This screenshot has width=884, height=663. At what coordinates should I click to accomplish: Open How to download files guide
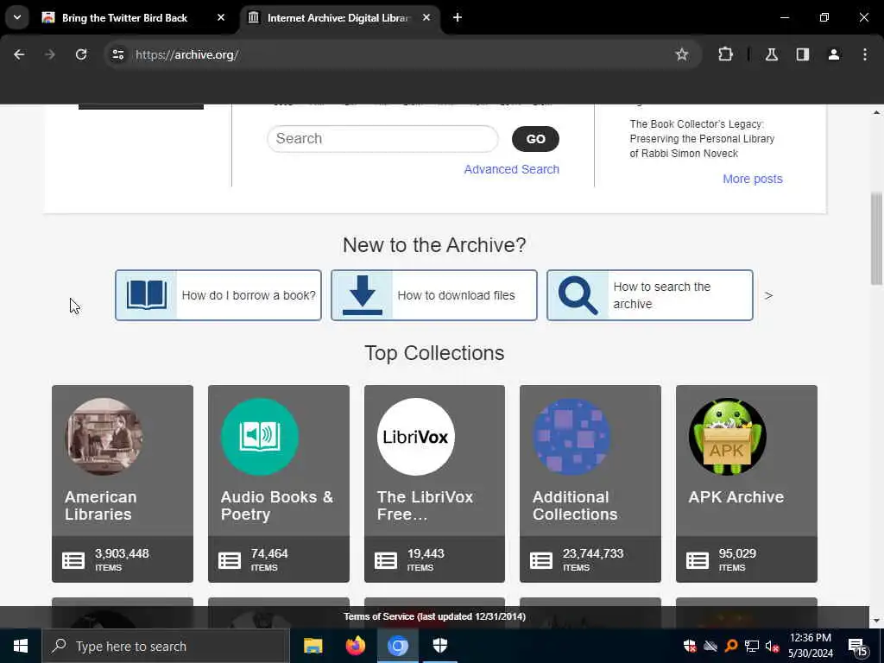(x=434, y=295)
